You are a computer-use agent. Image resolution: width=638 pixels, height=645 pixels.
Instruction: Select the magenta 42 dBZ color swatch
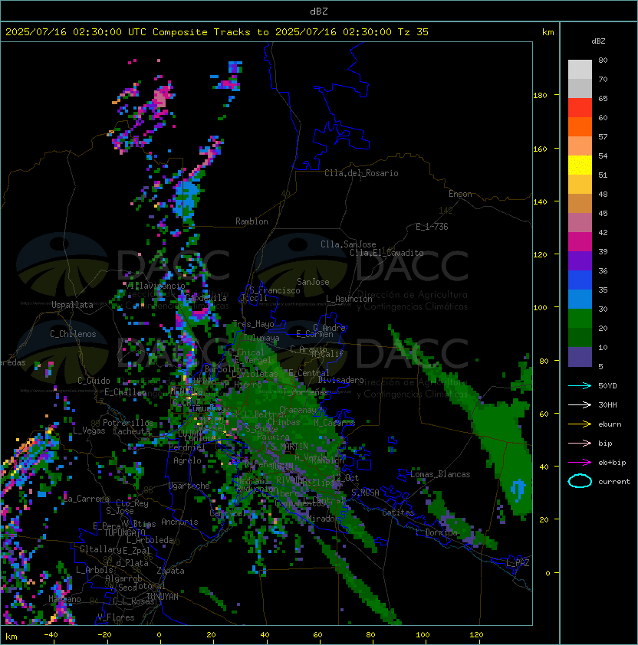[x=580, y=242]
